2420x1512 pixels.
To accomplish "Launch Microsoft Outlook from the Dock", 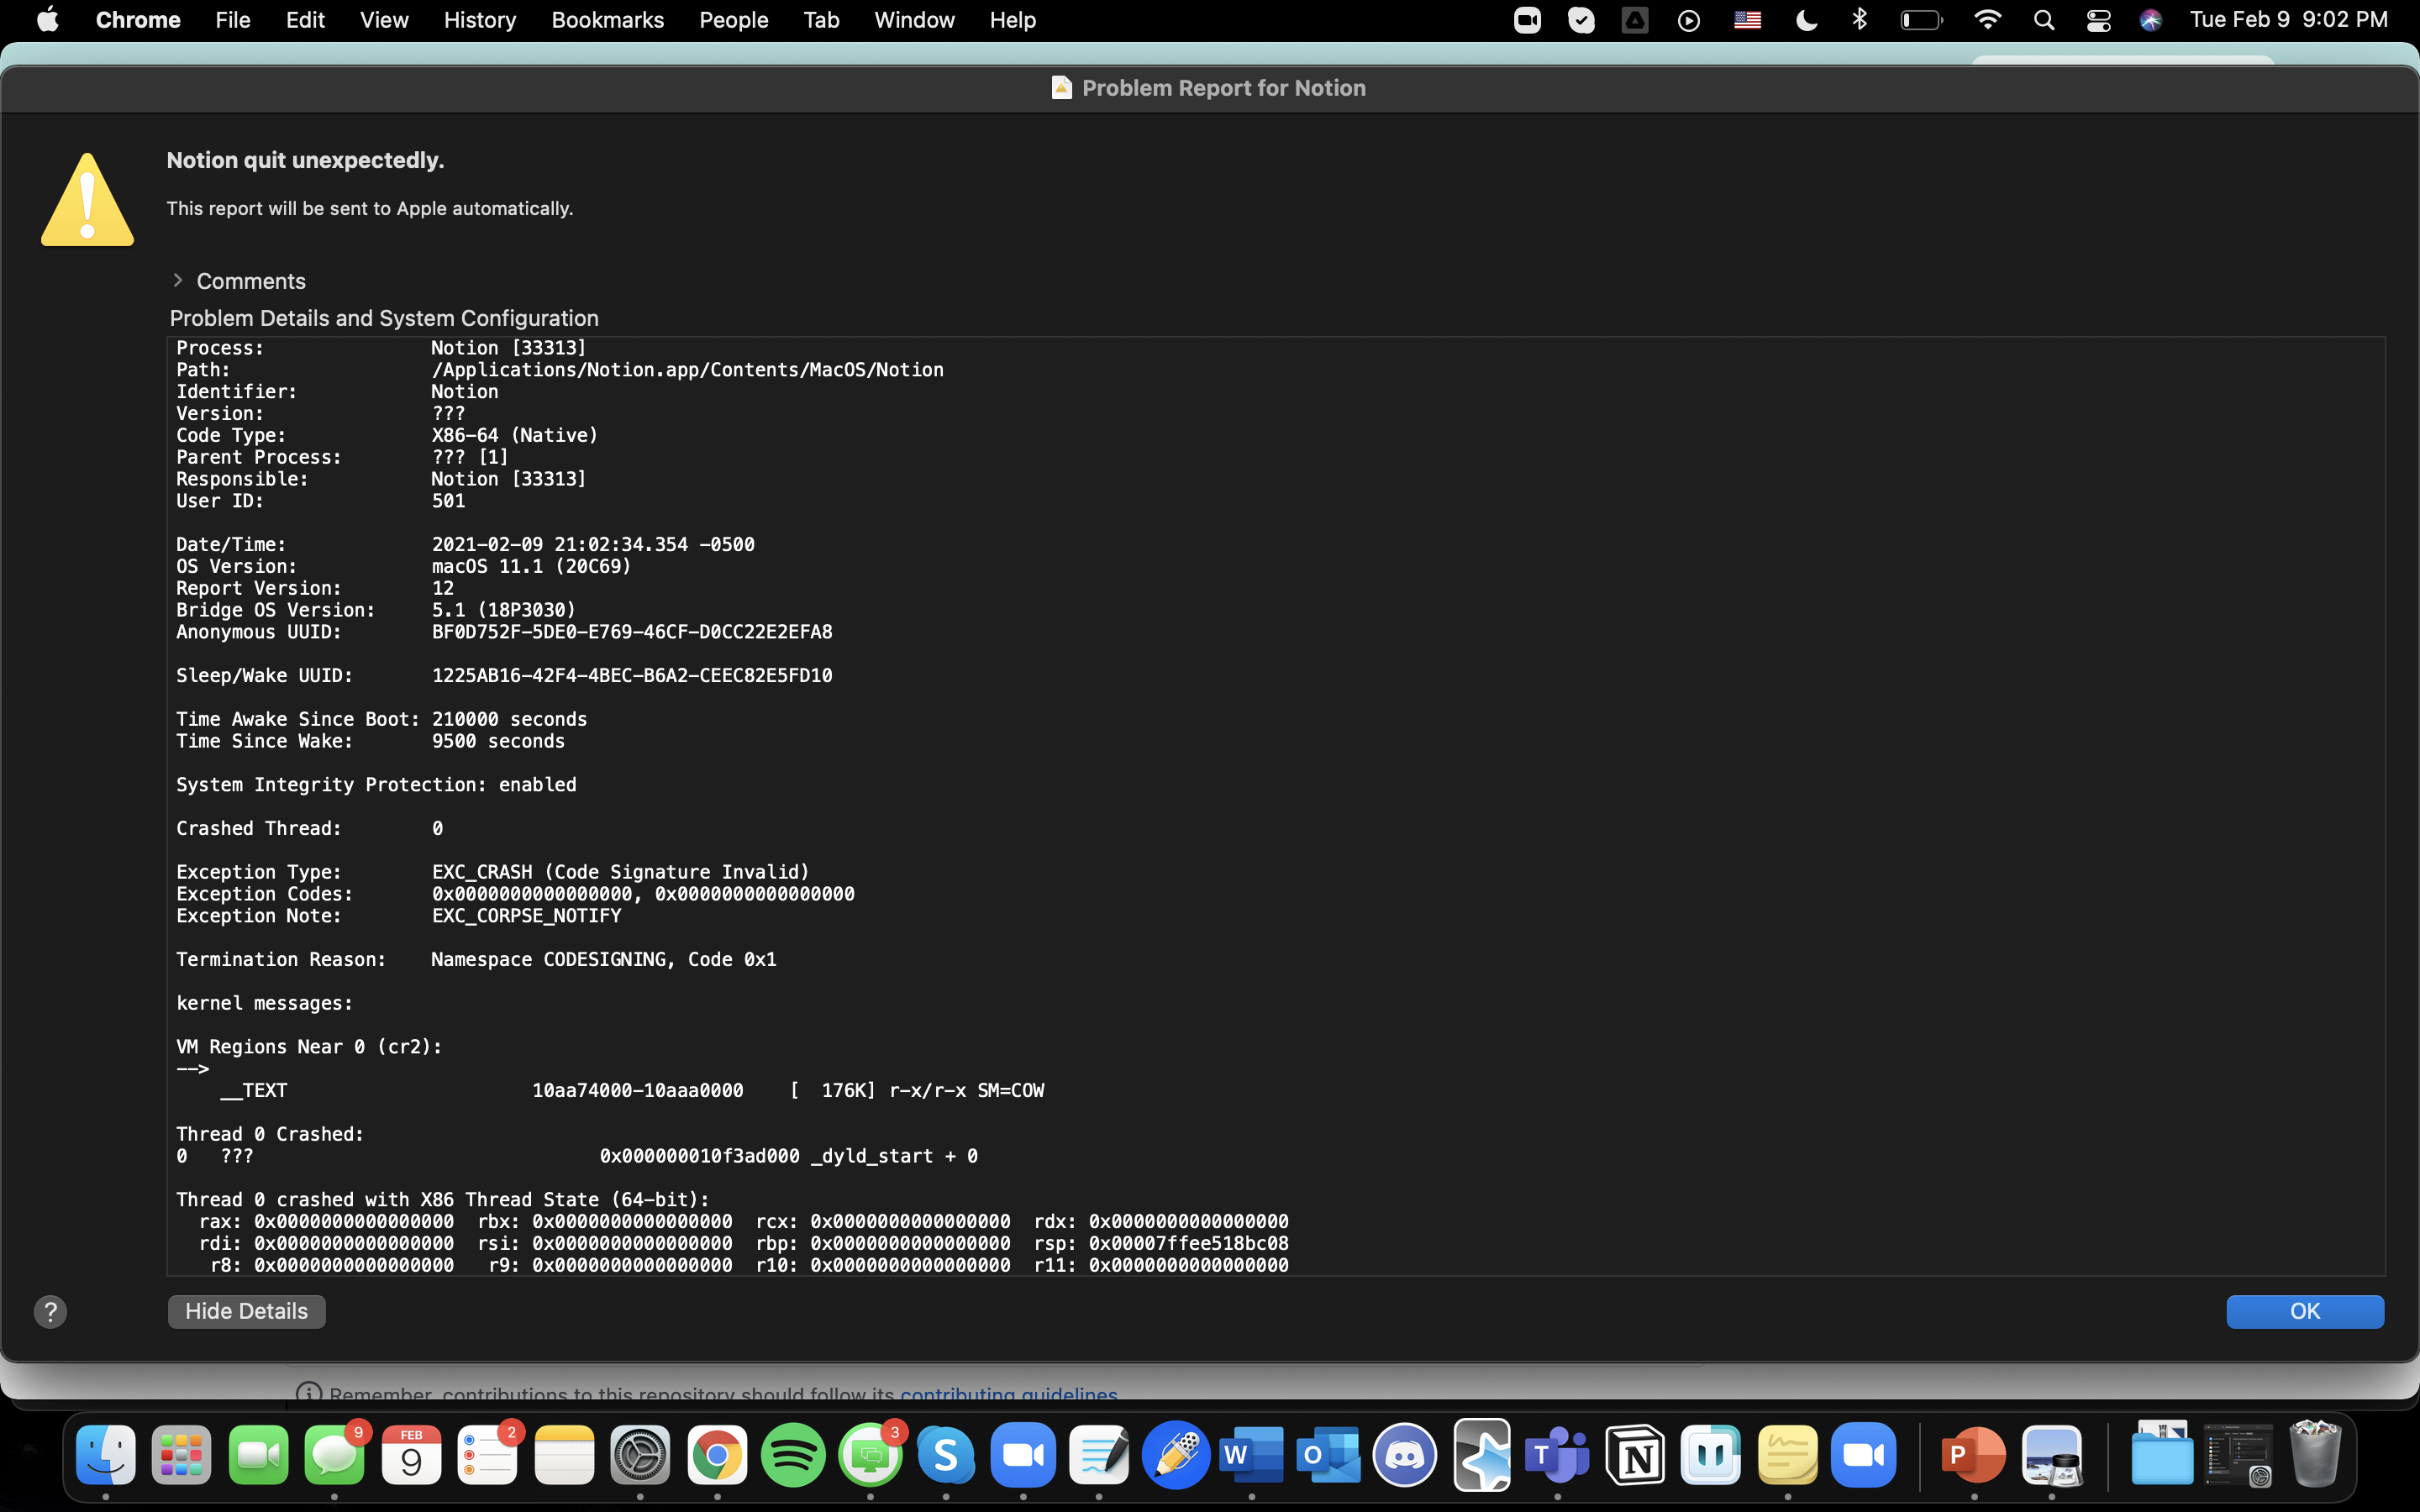I will pos(1328,1454).
